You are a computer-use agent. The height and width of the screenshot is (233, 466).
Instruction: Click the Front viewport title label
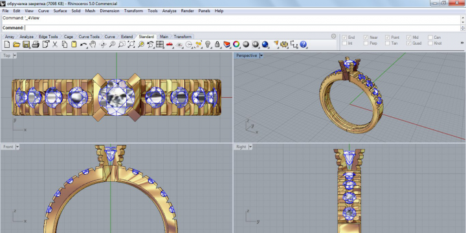(x=8, y=147)
